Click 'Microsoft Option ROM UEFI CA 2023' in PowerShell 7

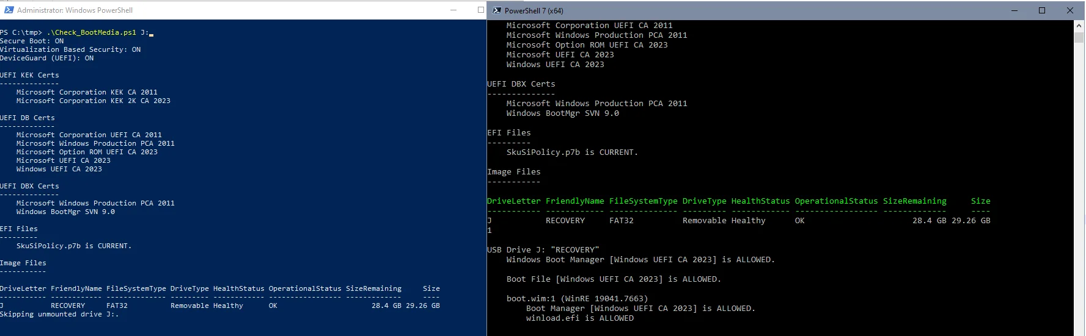coord(587,45)
